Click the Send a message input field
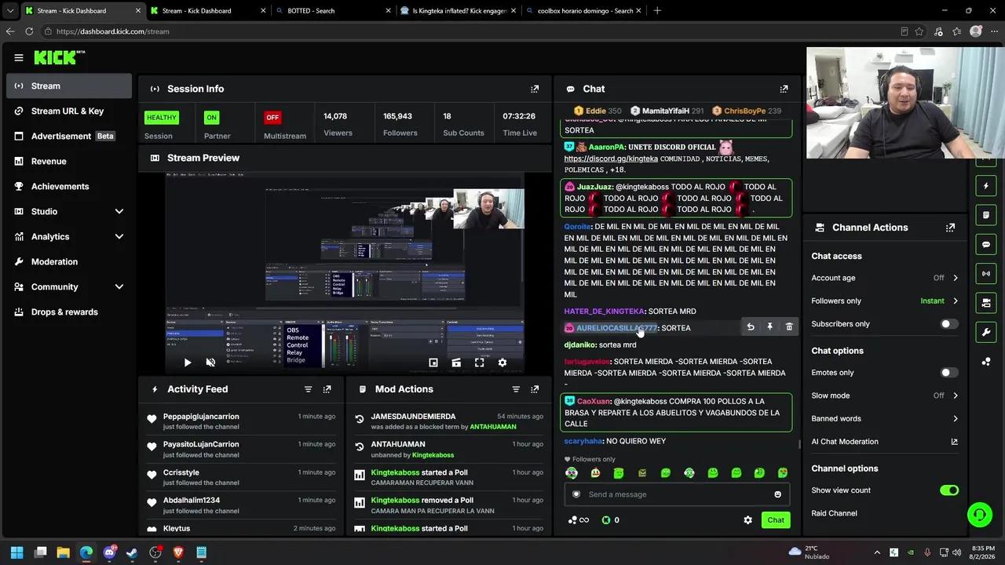 tap(675, 494)
